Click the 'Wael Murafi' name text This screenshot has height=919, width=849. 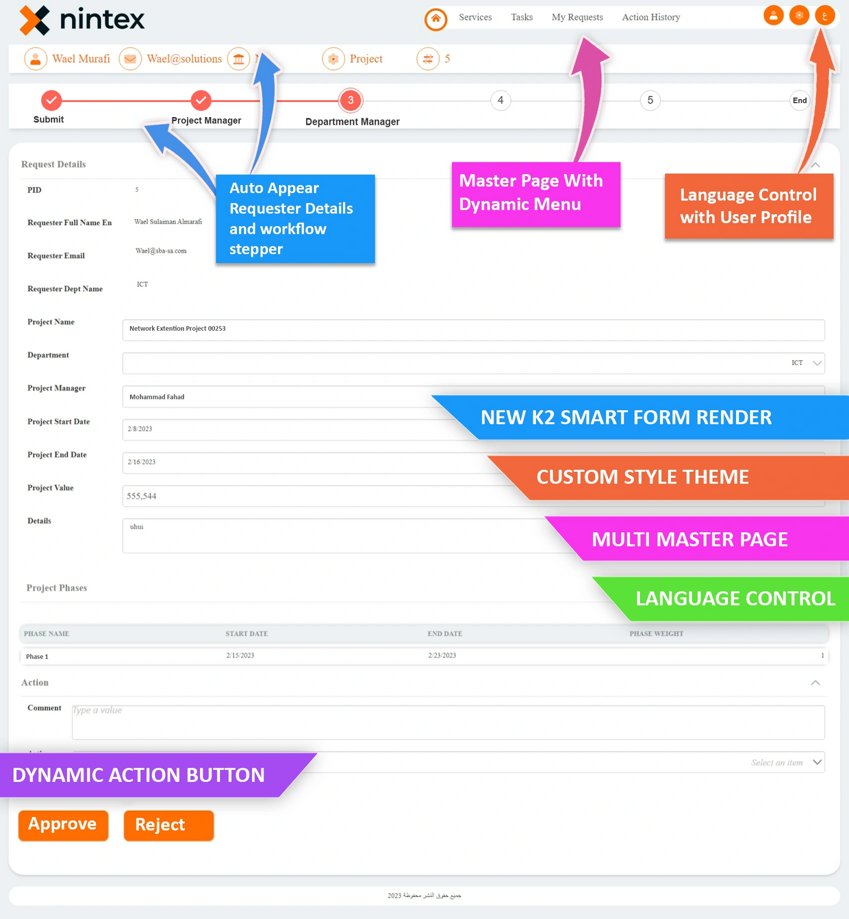tap(81, 59)
